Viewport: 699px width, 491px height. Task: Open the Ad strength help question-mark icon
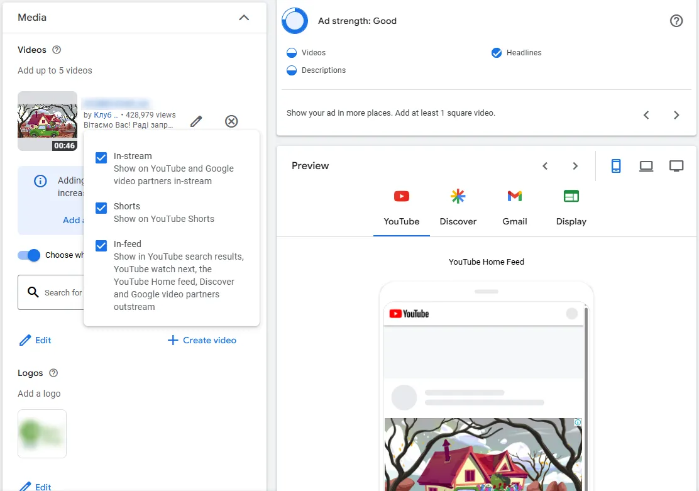pyautogui.click(x=676, y=21)
